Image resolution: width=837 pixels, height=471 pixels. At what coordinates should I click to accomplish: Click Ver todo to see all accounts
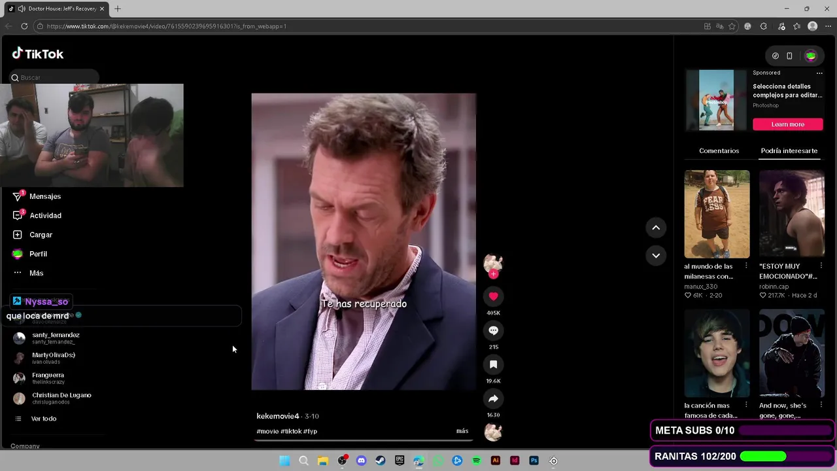coord(36,419)
